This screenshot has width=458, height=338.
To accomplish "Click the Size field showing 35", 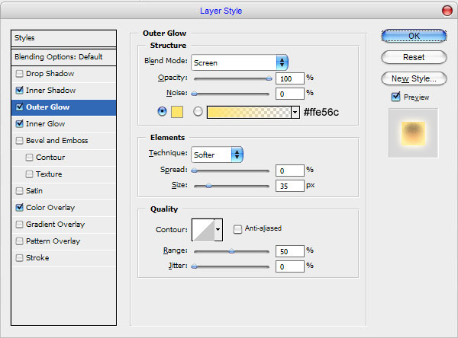I will click(x=290, y=186).
